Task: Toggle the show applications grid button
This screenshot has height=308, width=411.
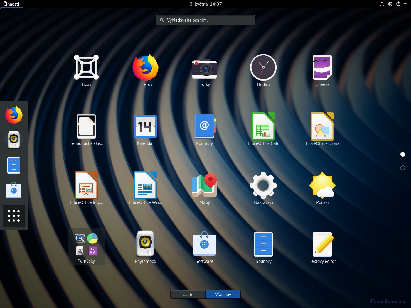Action: coord(14,216)
